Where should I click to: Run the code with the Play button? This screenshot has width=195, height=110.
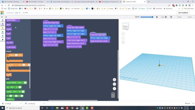(157, 17)
